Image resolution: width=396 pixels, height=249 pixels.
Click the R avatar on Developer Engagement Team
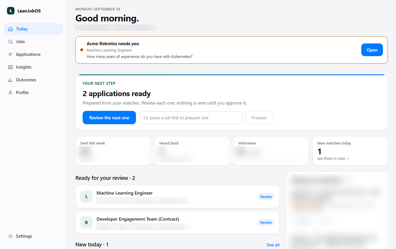coord(86,222)
